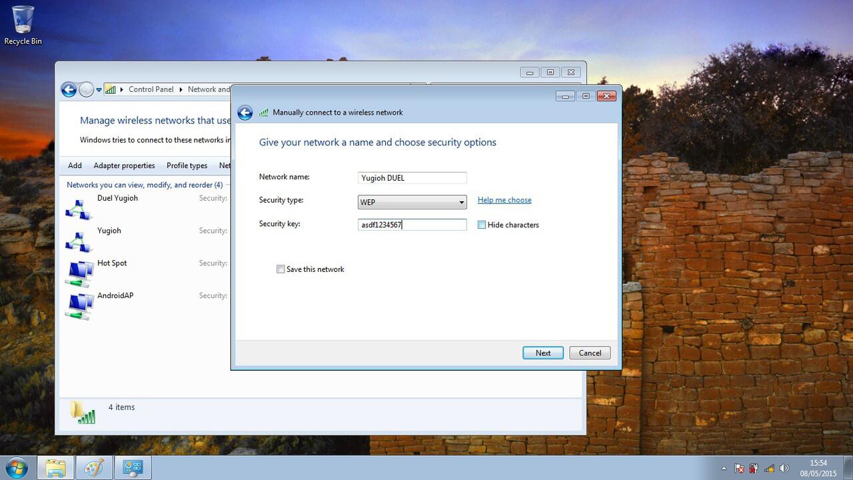853x480 pixels.
Task: Select the AndroidAP network icon
Action: [x=79, y=306]
